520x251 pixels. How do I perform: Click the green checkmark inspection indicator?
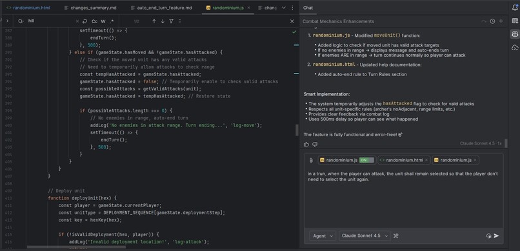coord(294,32)
